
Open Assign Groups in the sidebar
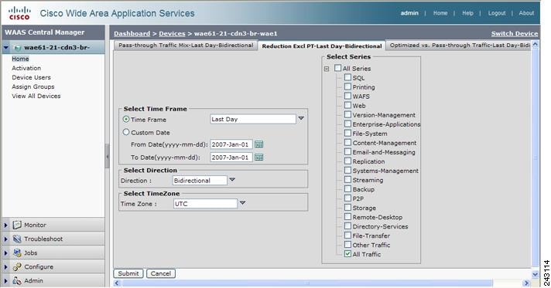[33, 86]
